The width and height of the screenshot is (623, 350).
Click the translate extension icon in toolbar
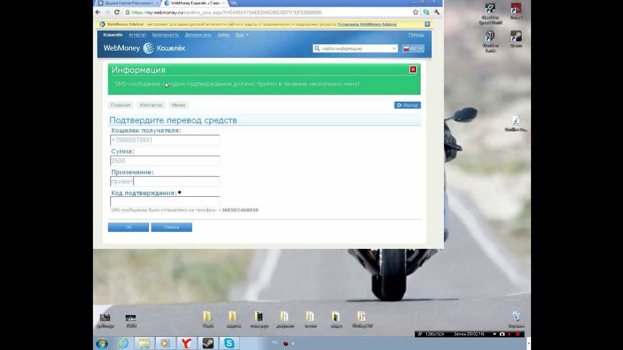tap(426, 12)
